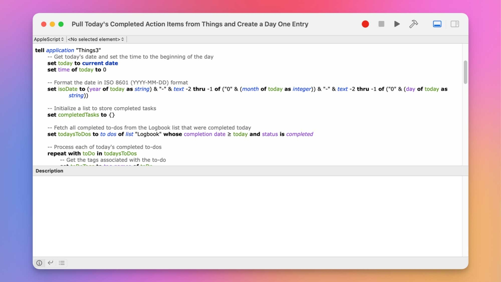Stop script execution with the square icon
The width and height of the screenshot is (501, 282).
pyautogui.click(x=381, y=24)
